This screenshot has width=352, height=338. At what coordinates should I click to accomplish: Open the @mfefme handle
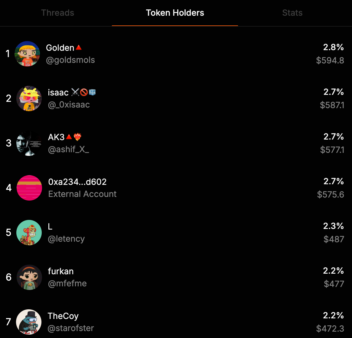67,284
